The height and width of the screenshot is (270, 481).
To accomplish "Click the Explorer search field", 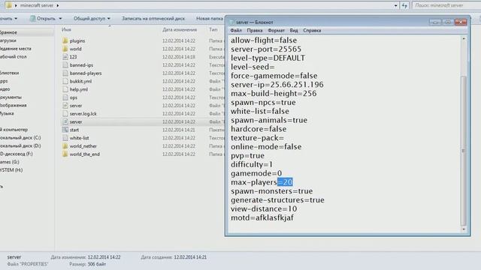I will pos(446,5).
